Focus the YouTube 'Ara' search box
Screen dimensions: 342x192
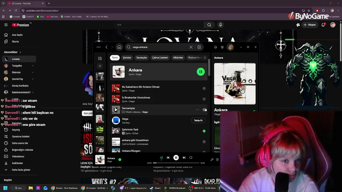tap(159, 25)
